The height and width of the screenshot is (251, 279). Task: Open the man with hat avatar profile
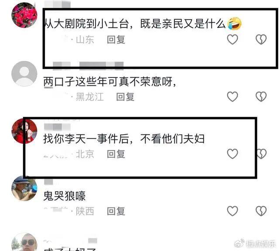click(24, 189)
